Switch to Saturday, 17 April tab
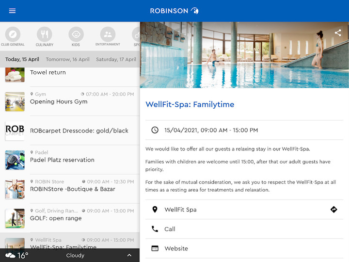This screenshot has width=349, height=262. (116, 59)
